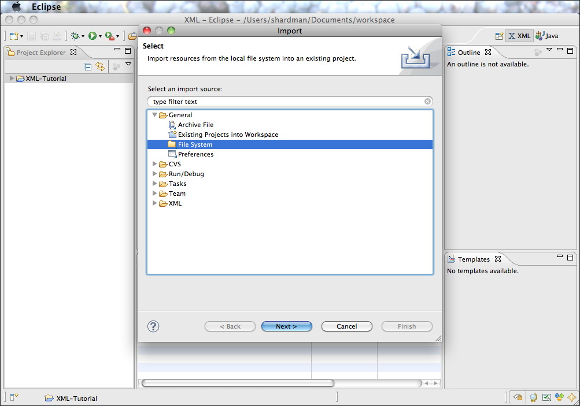Image resolution: width=580 pixels, height=406 pixels.
Task: Open Project Explorer view menu triangle
Action: point(128,64)
